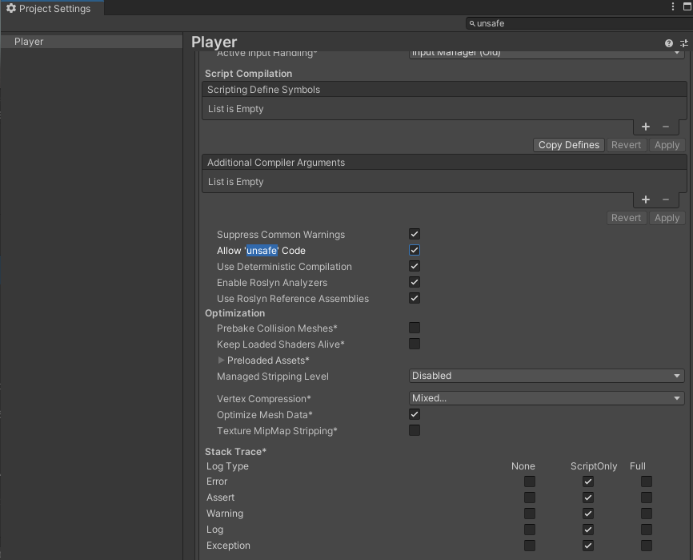Open the Player help documentation icon
The height and width of the screenshot is (560, 693).
(669, 43)
